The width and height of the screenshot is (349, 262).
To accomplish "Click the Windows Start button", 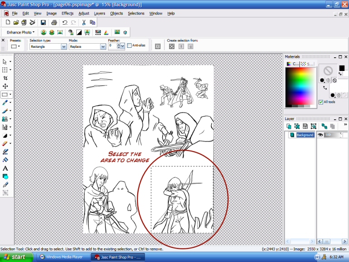I will (16, 257).
